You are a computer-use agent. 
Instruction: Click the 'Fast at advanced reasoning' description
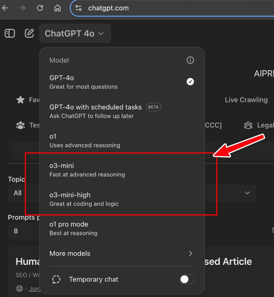tap(87, 175)
